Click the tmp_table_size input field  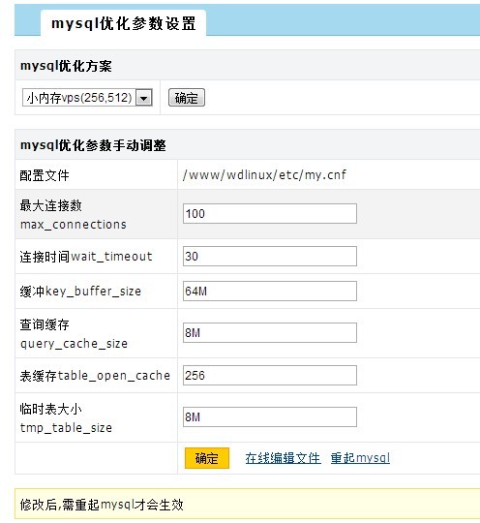(270, 416)
